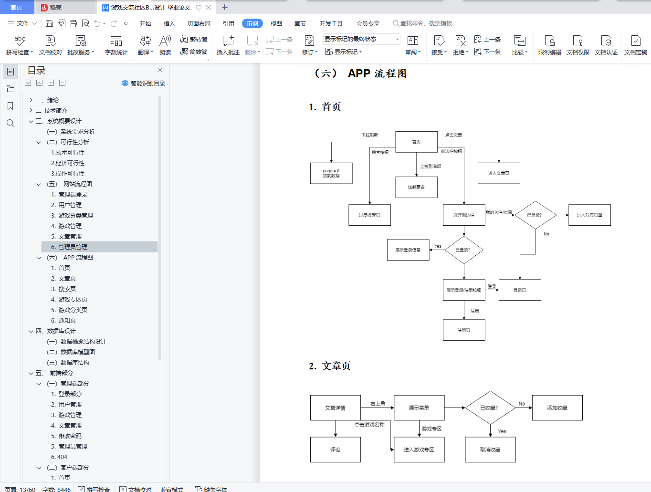This screenshot has width=651, height=492.
Task: Close the 目录 outline panel
Action: tap(160, 70)
